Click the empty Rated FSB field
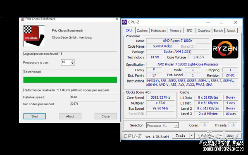Viewport: 248px width, 155px height. 160,114
